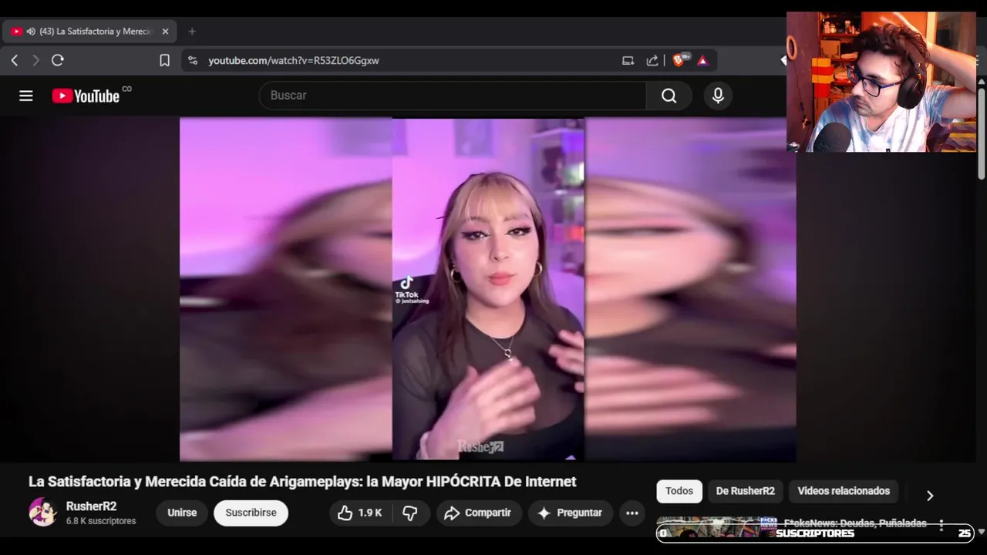Go to YouTube home via logo
Screen dimensions: 987x555
(86, 96)
